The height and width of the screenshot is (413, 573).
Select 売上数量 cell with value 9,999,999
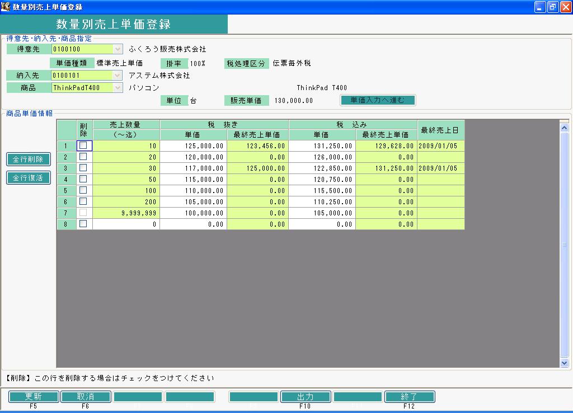126,213
